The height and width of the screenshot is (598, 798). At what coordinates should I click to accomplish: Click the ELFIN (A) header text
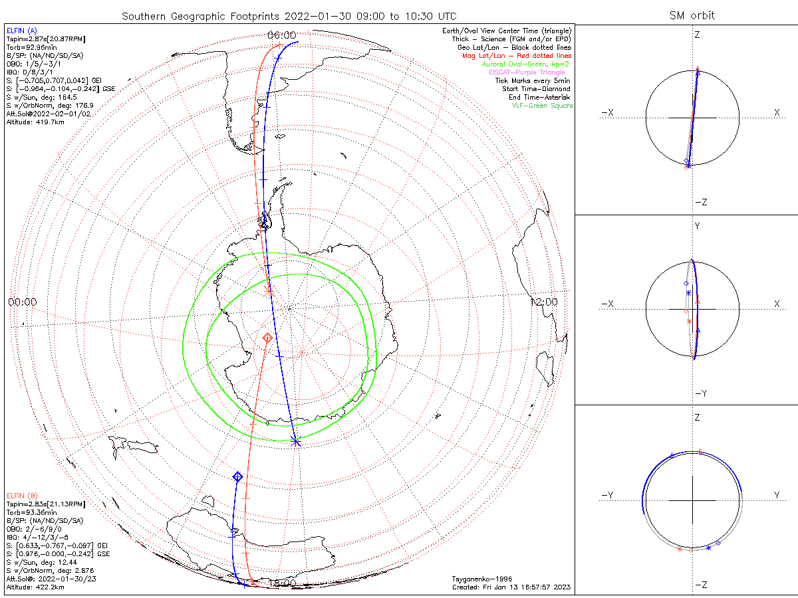(x=21, y=31)
